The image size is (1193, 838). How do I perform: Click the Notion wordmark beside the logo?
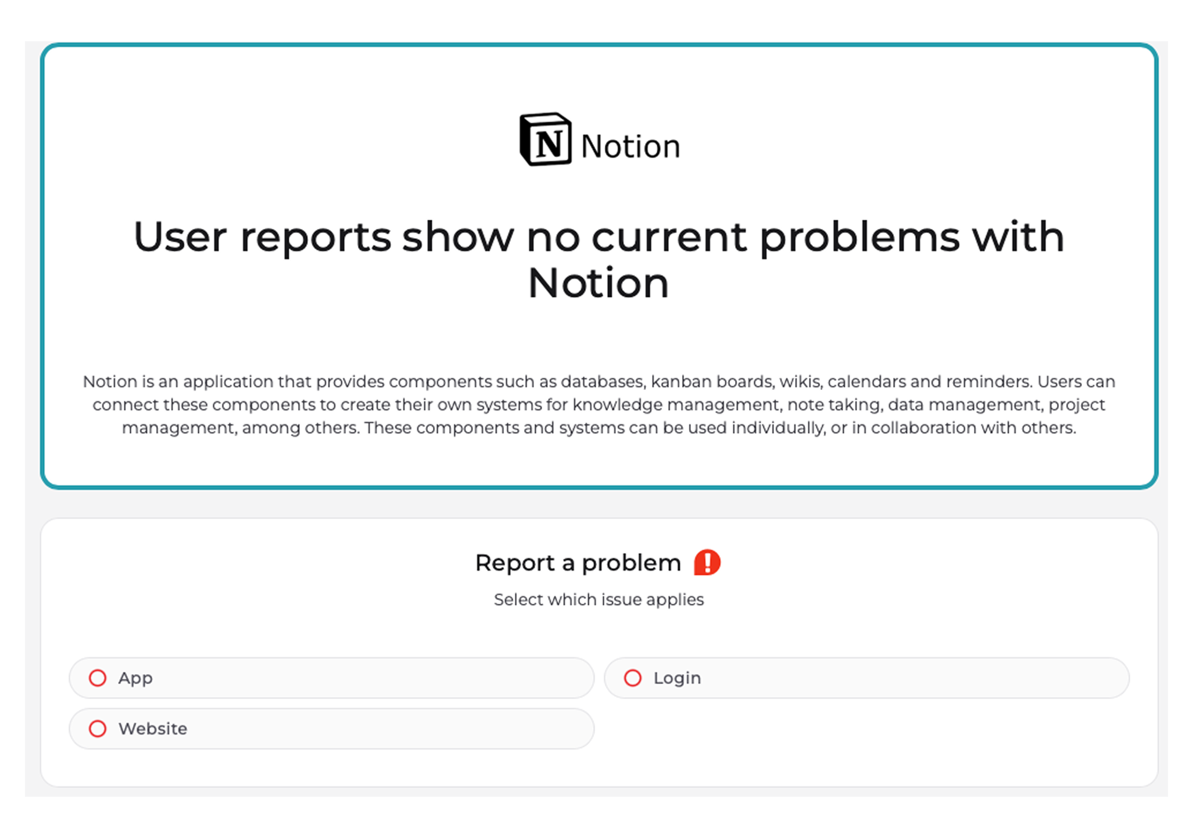point(630,146)
